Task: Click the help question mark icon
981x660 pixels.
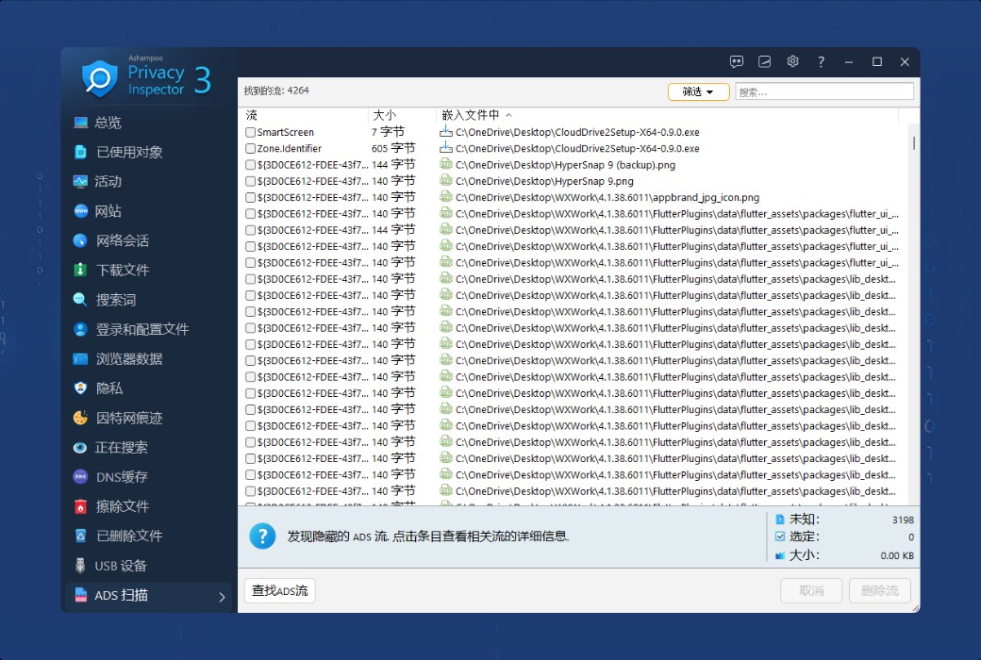Action: 821,61
